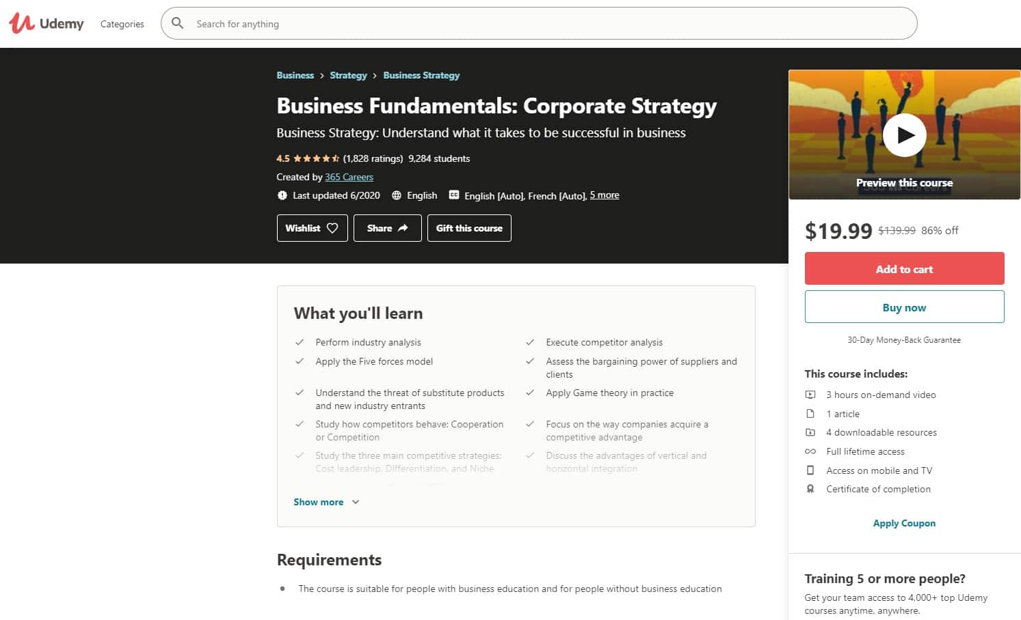Image resolution: width=1021 pixels, height=620 pixels.
Task: Click the course preview thumbnail image
Action: coord(904,135)
